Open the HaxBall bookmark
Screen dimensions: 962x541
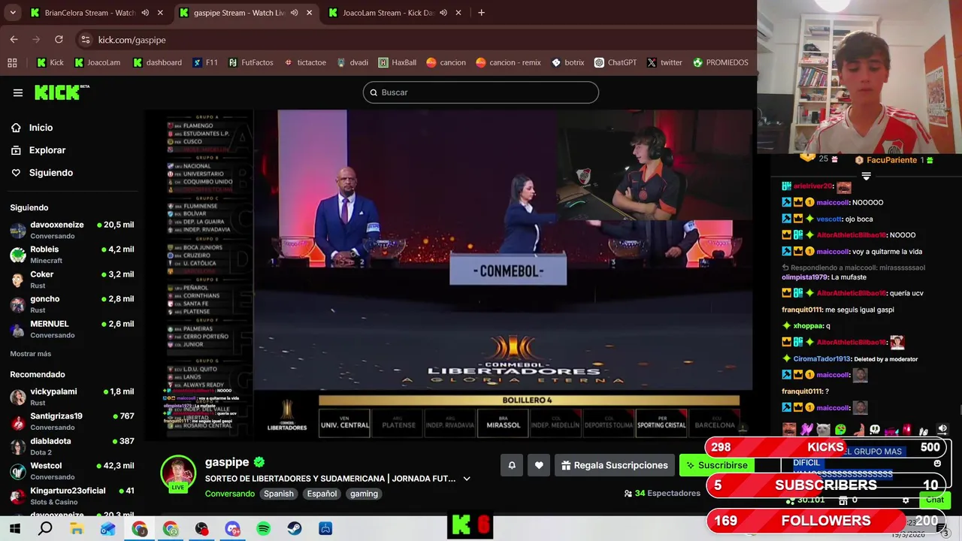click(397, 62)
